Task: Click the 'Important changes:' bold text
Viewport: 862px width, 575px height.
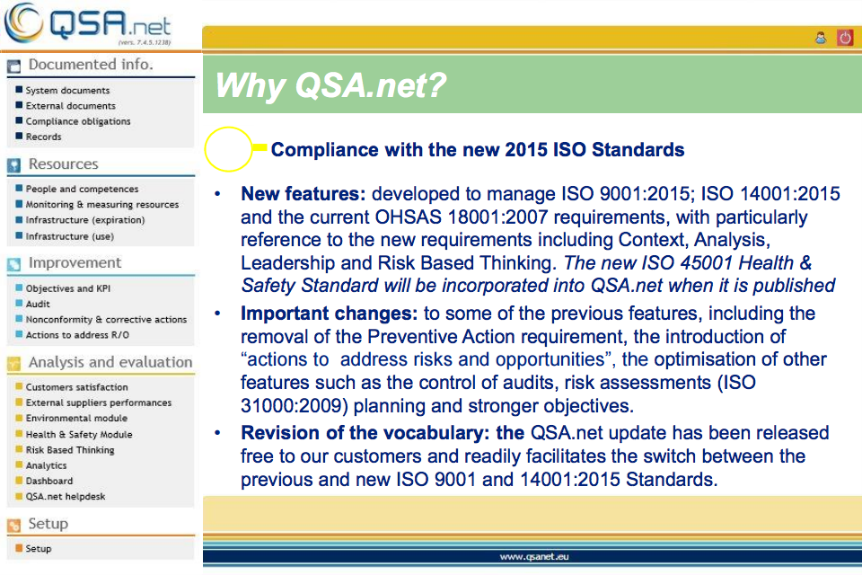Action: click(x=330, y=313)
